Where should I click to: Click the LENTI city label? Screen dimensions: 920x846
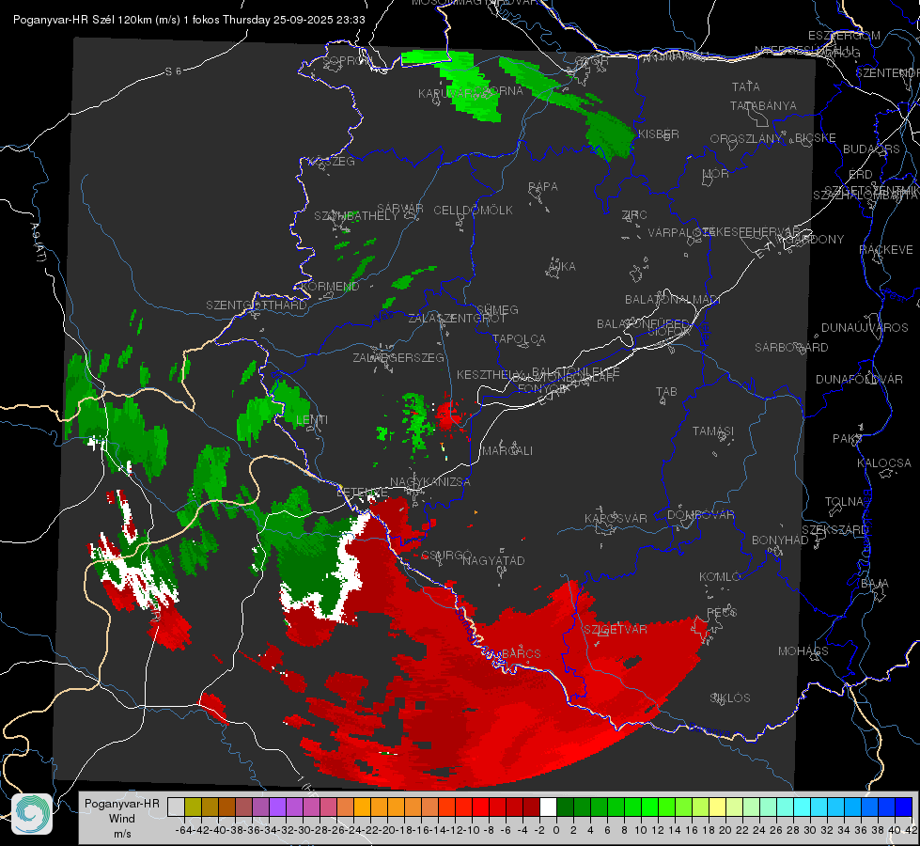(x=312, y=420)
